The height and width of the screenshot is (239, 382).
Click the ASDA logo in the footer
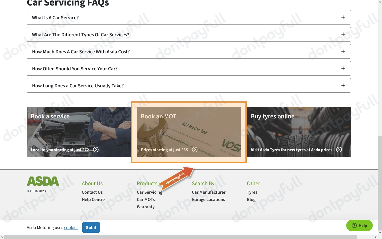click(x=43, y=181)
